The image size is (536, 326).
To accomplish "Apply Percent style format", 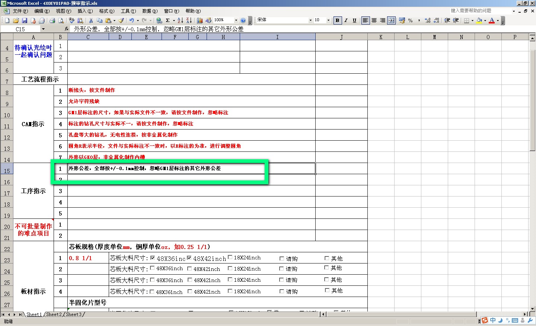I will coord(410,20).
